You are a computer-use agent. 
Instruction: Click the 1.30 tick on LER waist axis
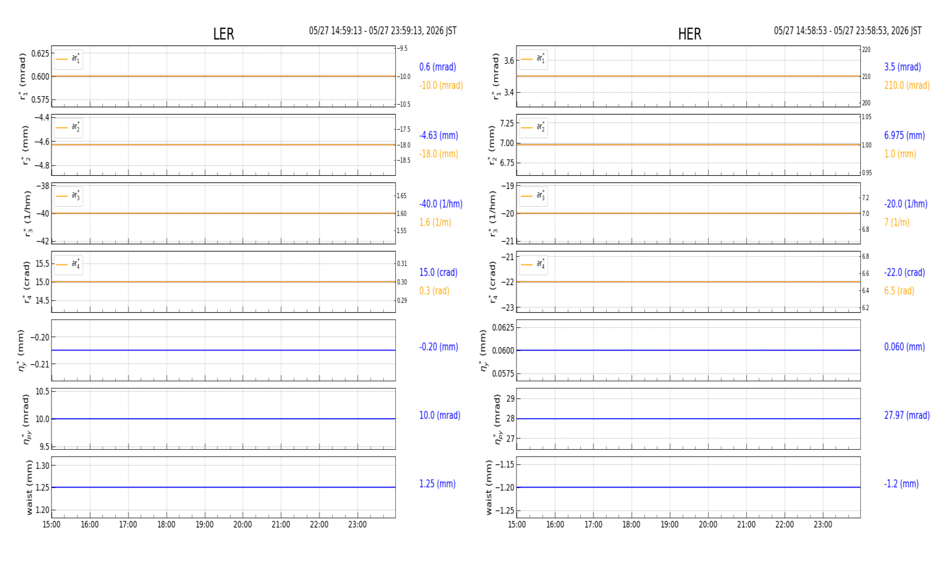(42, 466)
